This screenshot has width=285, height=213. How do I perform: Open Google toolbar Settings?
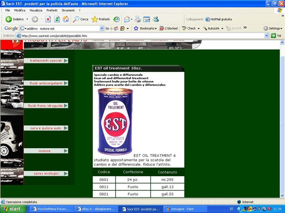(x=273, y=28)
